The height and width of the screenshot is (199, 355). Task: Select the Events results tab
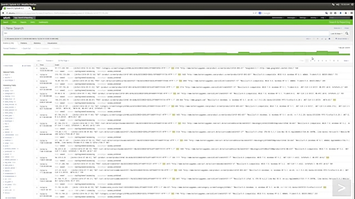(8, 43)
